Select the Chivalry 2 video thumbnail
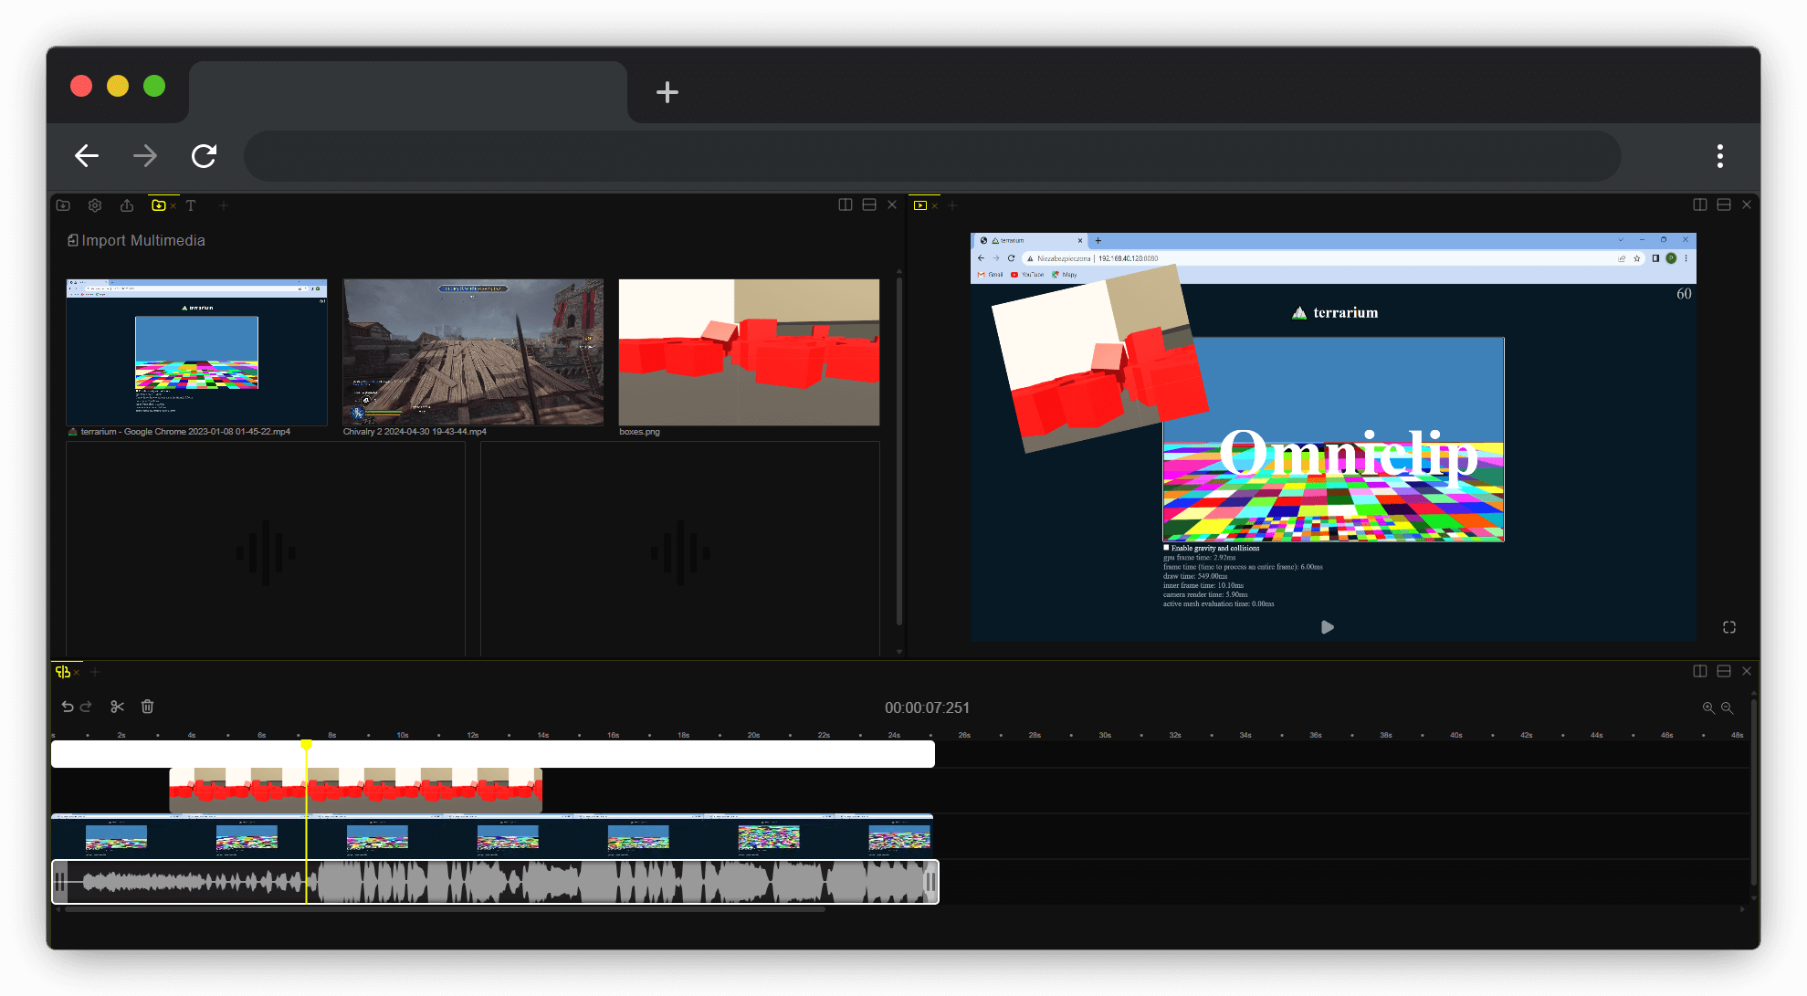Viewport: 1807px width, 996px height. pos(473,352)
